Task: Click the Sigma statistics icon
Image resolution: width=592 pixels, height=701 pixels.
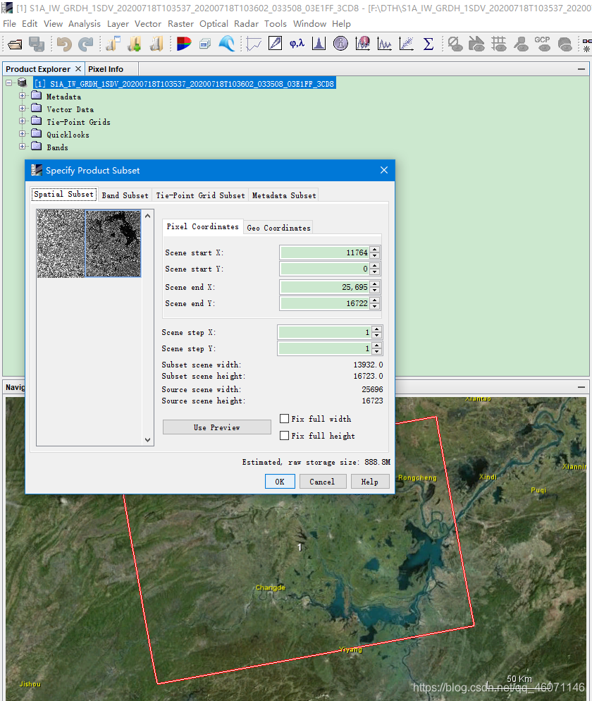Action: [428, 44]
